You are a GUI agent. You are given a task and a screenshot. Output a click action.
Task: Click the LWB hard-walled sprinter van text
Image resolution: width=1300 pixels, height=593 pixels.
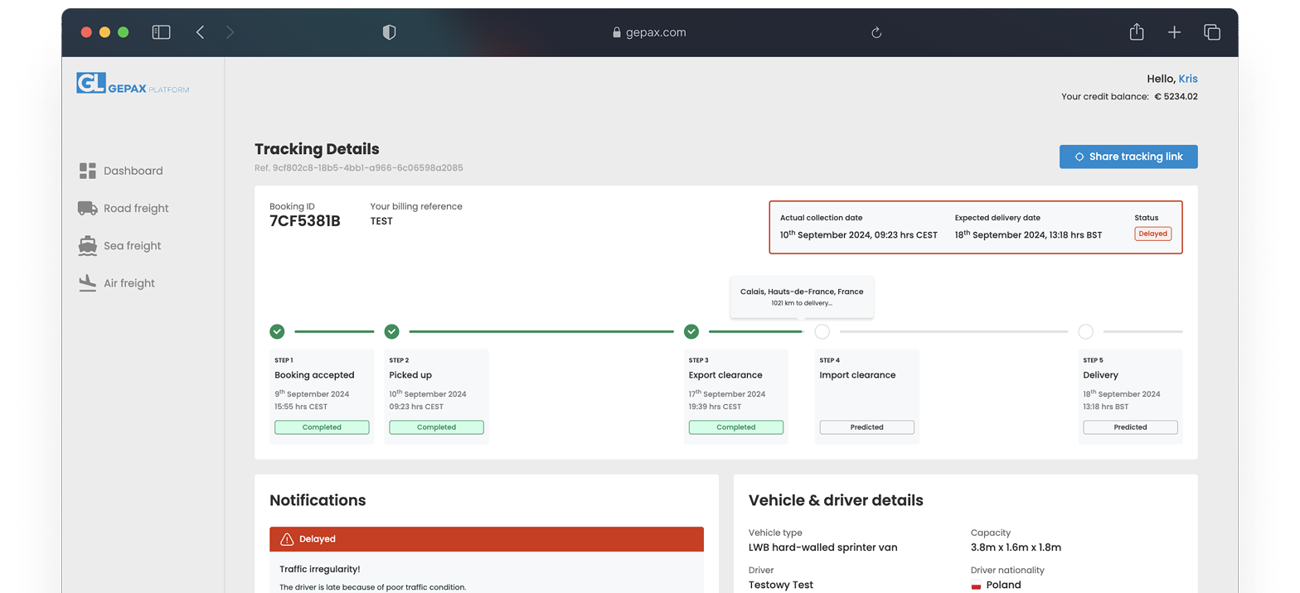(x=822, y=547)
